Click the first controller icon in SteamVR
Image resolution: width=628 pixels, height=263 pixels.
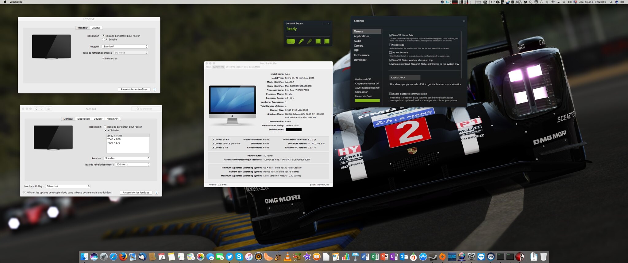tap(301, 41)
